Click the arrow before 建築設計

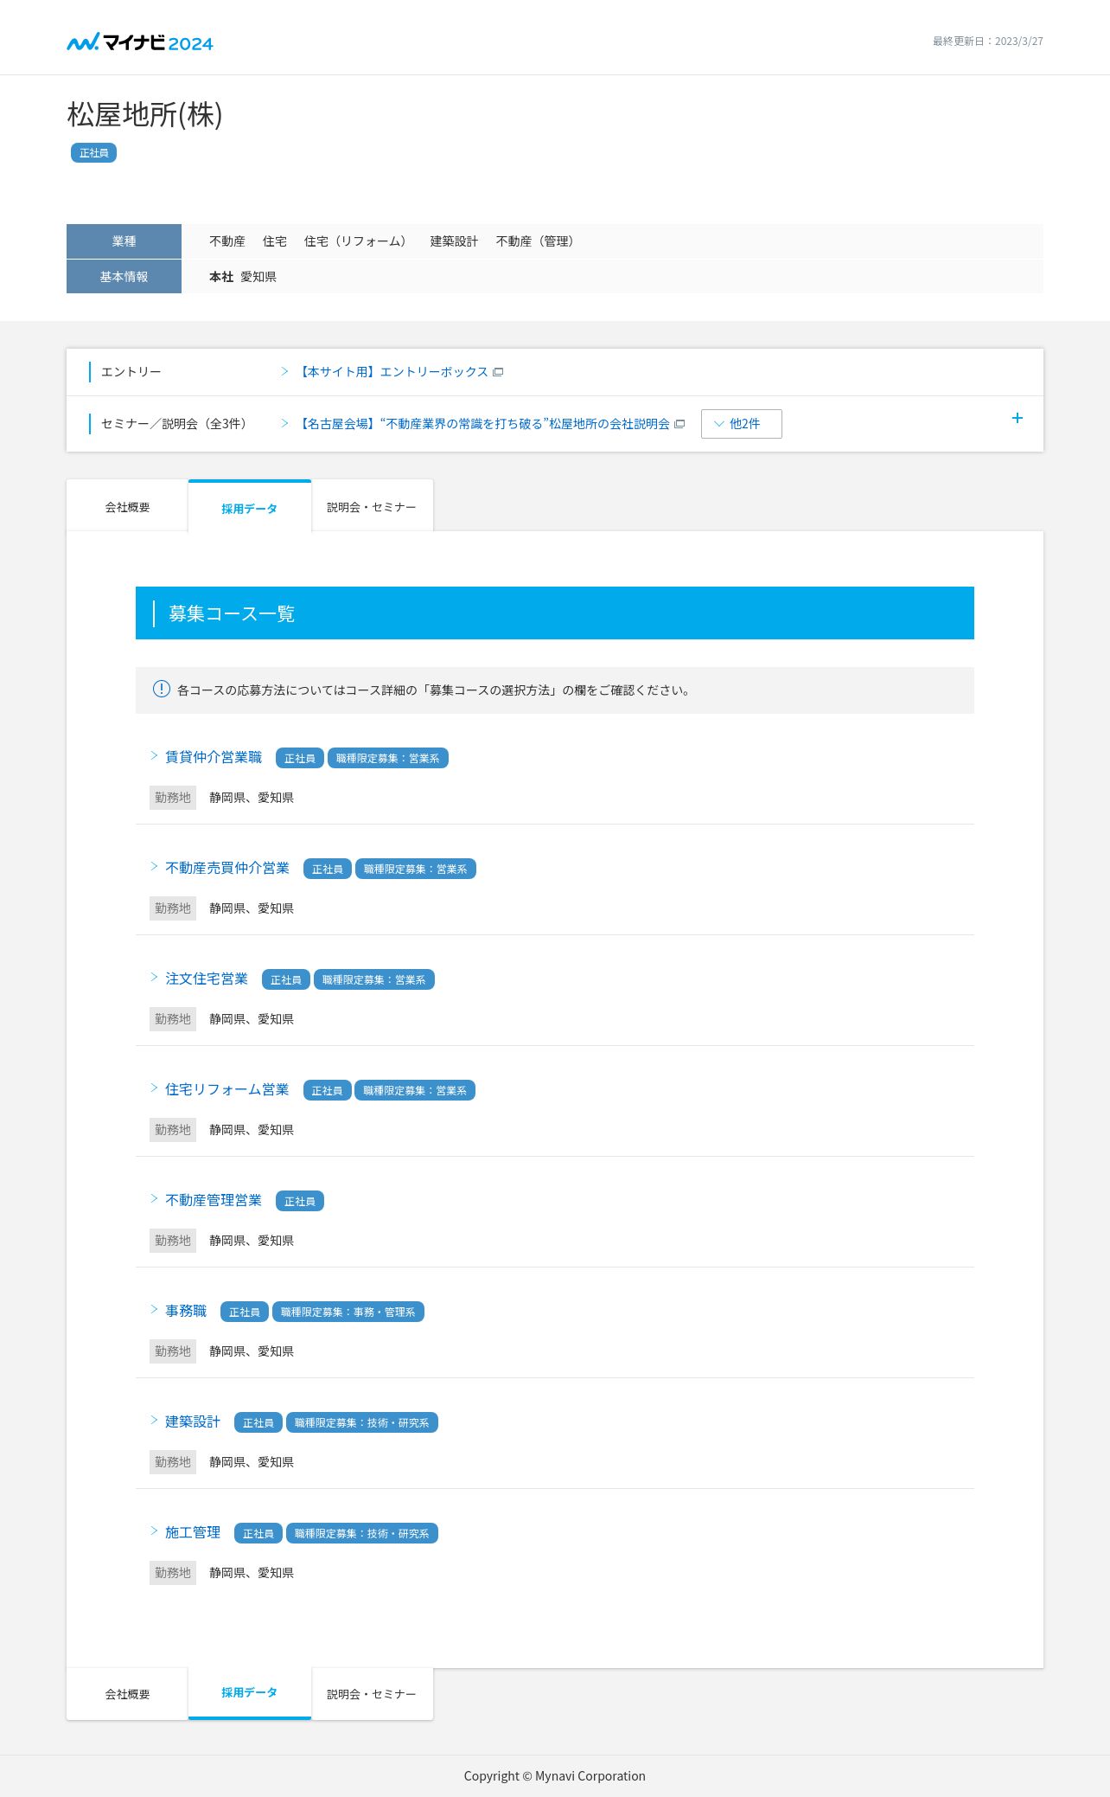(154, 1421)
